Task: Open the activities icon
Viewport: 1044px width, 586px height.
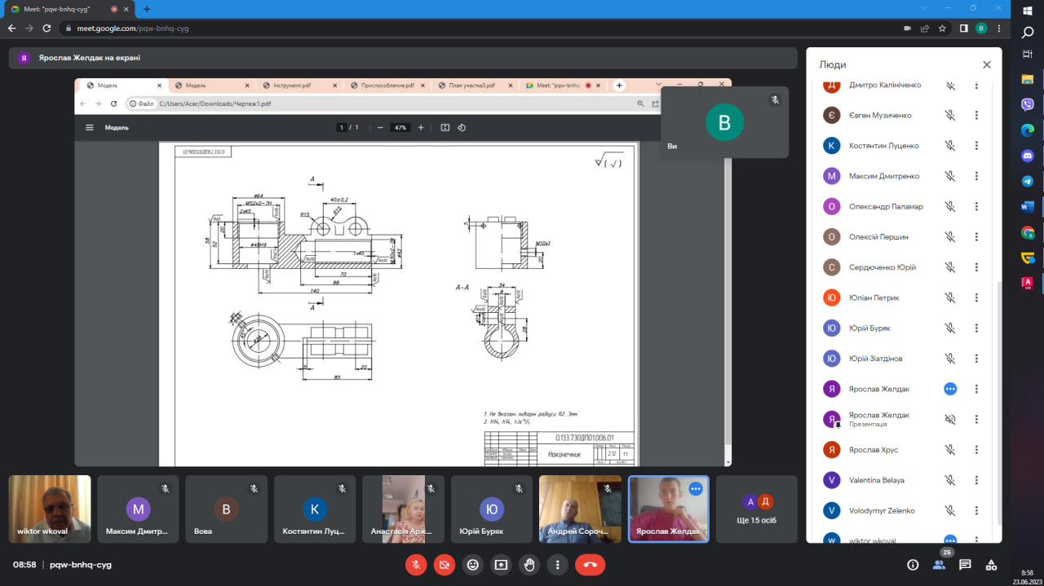Action: click(x=991, y=564)
